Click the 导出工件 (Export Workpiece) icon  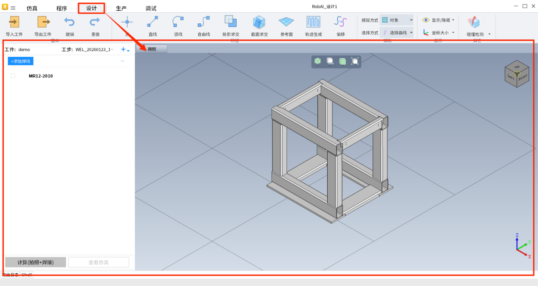pos(43,22)
